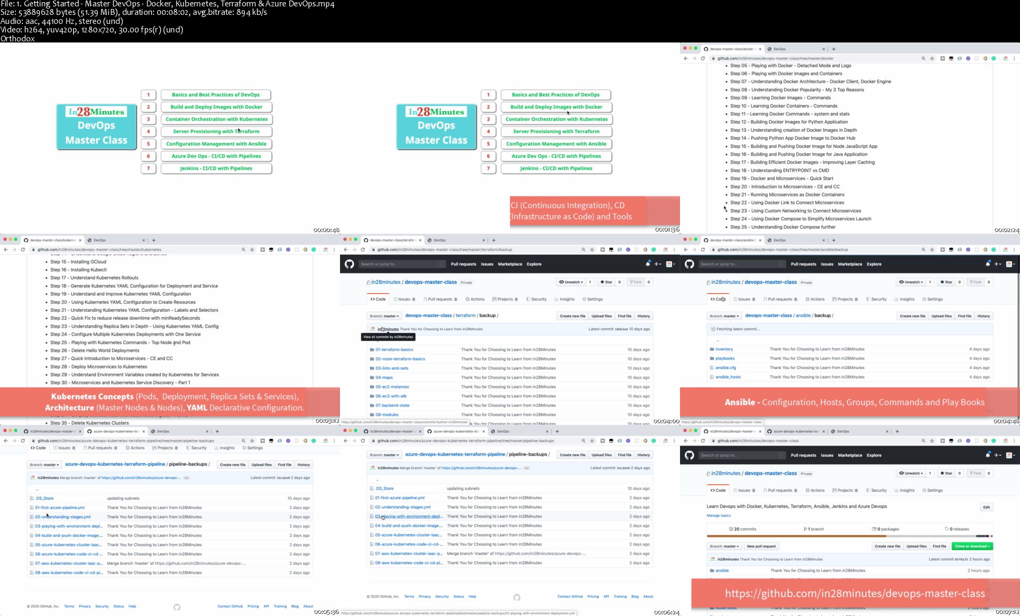Click repository language color bar
Viewport: 1020px width, 616px height.
849,536
